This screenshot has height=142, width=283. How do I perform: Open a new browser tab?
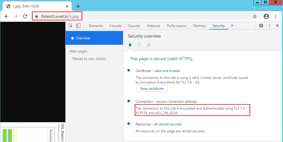tap(78, 6)
